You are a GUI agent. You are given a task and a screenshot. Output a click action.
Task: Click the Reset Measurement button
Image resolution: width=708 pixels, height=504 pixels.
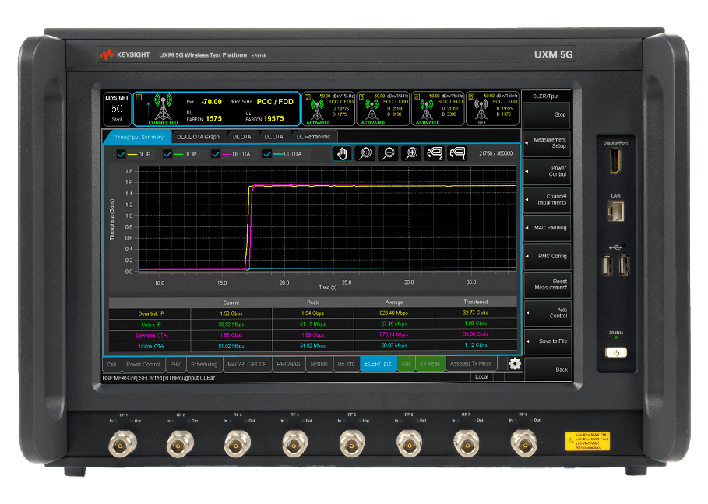point(547,284)
